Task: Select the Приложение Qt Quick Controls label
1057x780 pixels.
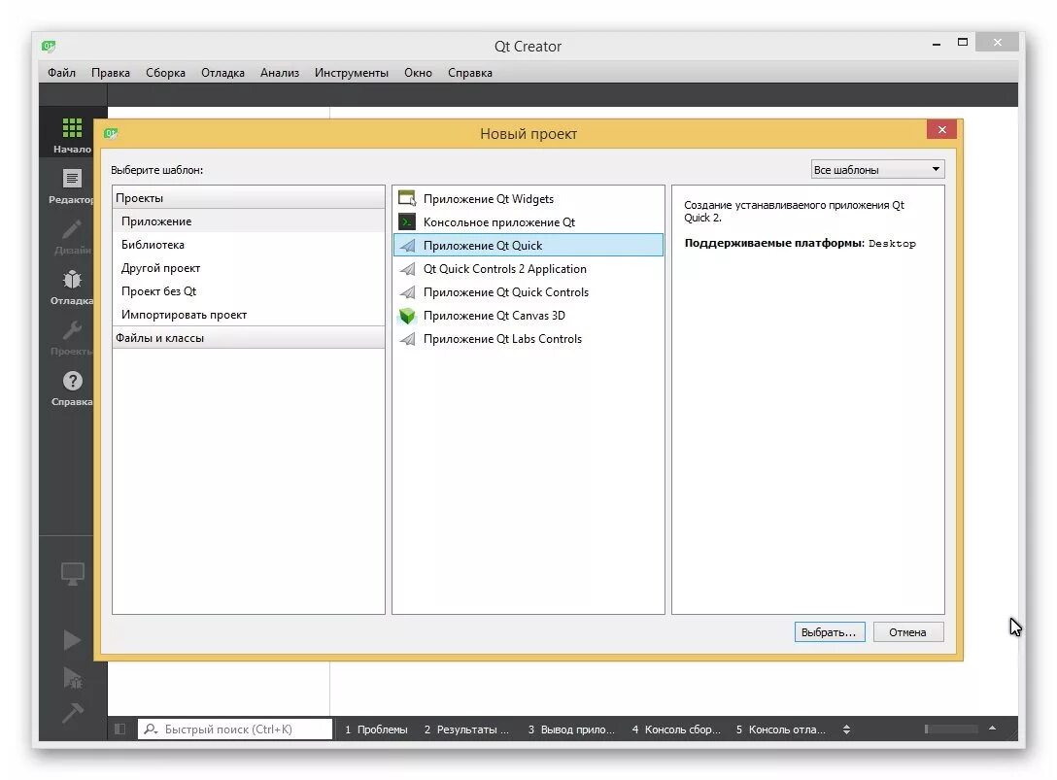Action: point(505,292)
